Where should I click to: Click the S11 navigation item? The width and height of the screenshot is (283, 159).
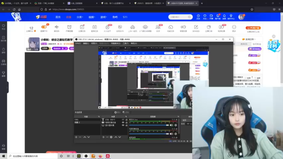coord(125,17)
